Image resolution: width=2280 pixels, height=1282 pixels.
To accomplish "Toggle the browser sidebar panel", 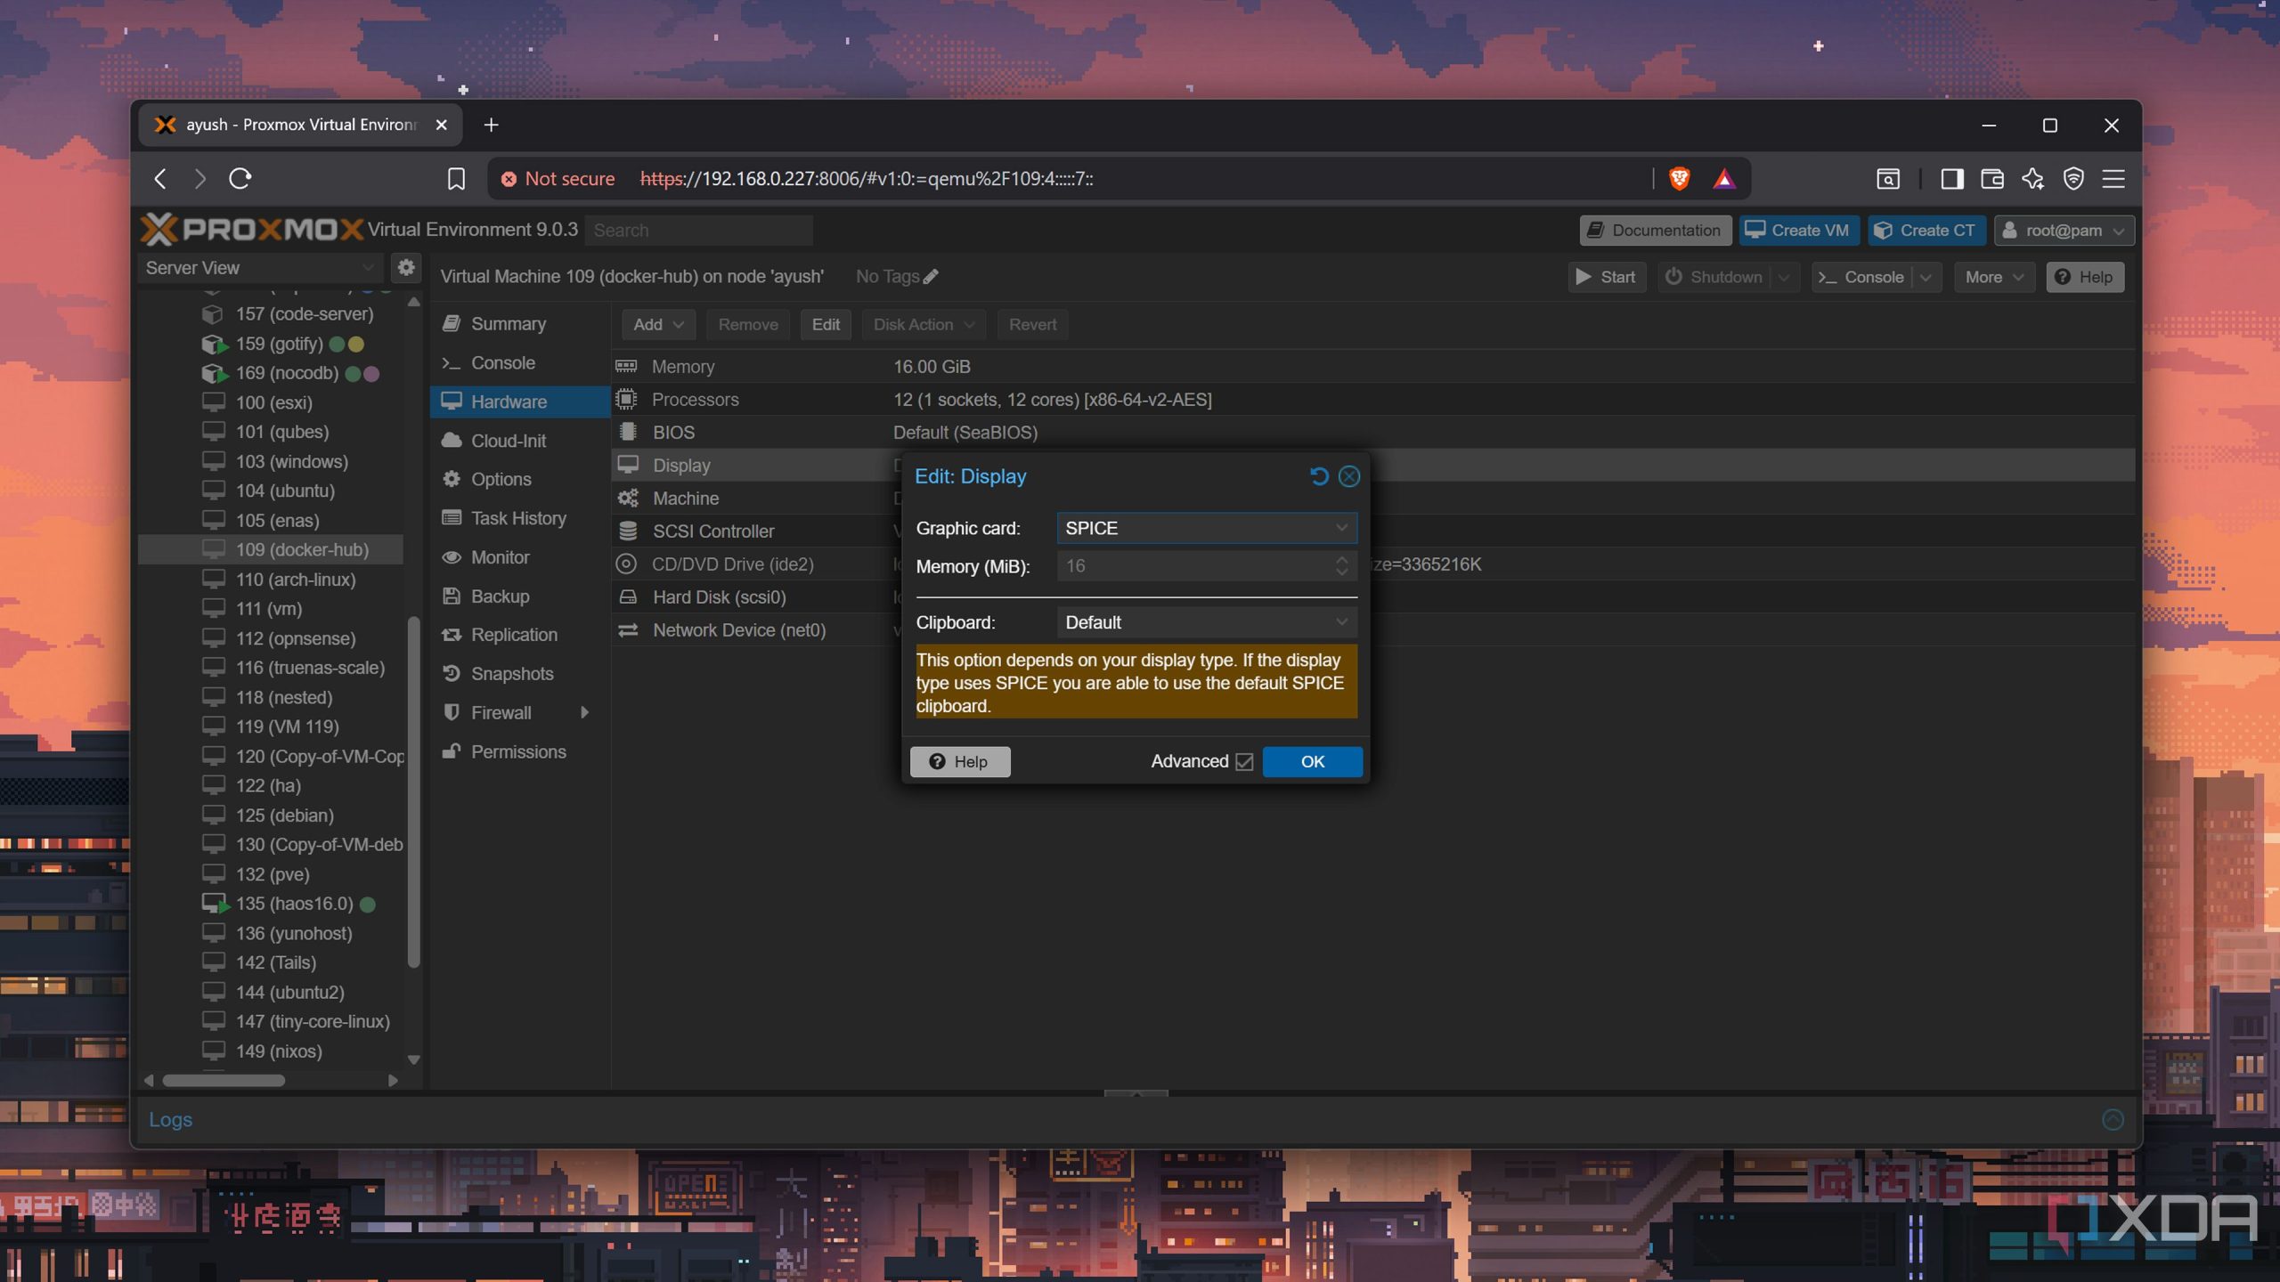I will [1951, 179].
